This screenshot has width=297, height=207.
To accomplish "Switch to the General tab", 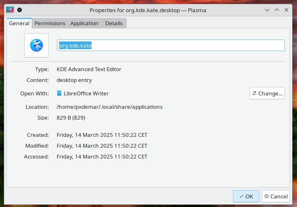I will (19, 23).
